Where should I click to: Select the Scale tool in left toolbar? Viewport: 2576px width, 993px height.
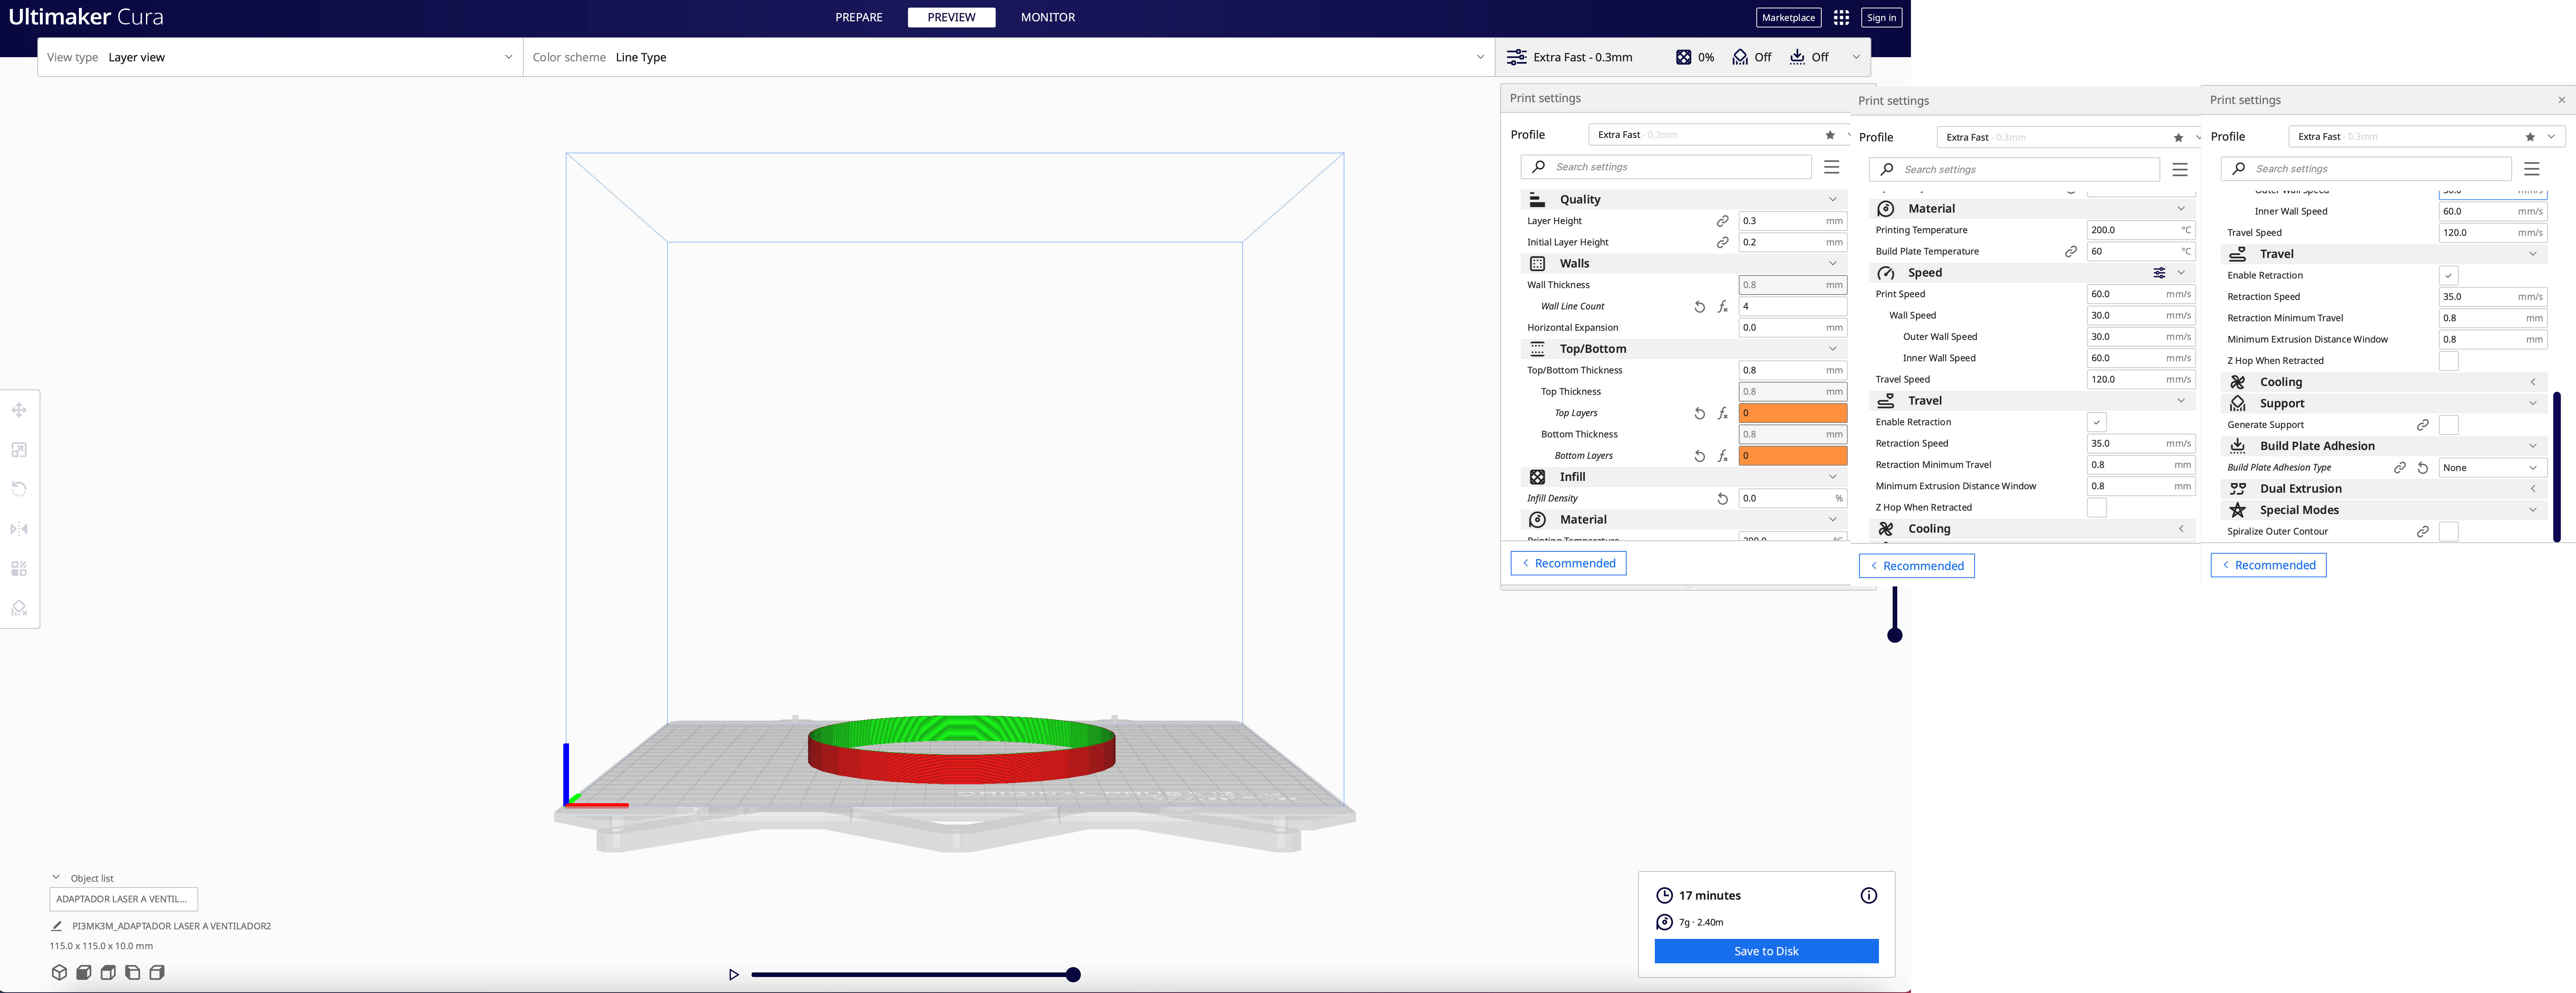(19, 450)
